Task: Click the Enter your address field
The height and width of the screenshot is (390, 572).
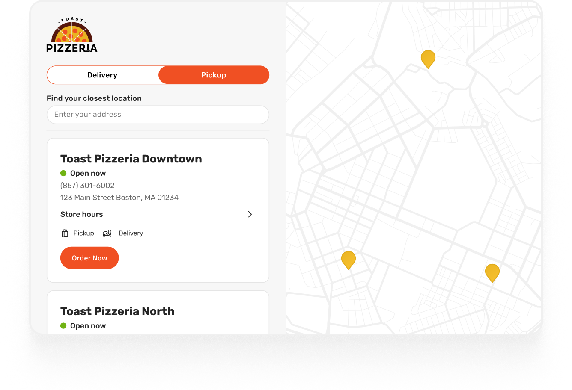Action: (x=158, y=115)
